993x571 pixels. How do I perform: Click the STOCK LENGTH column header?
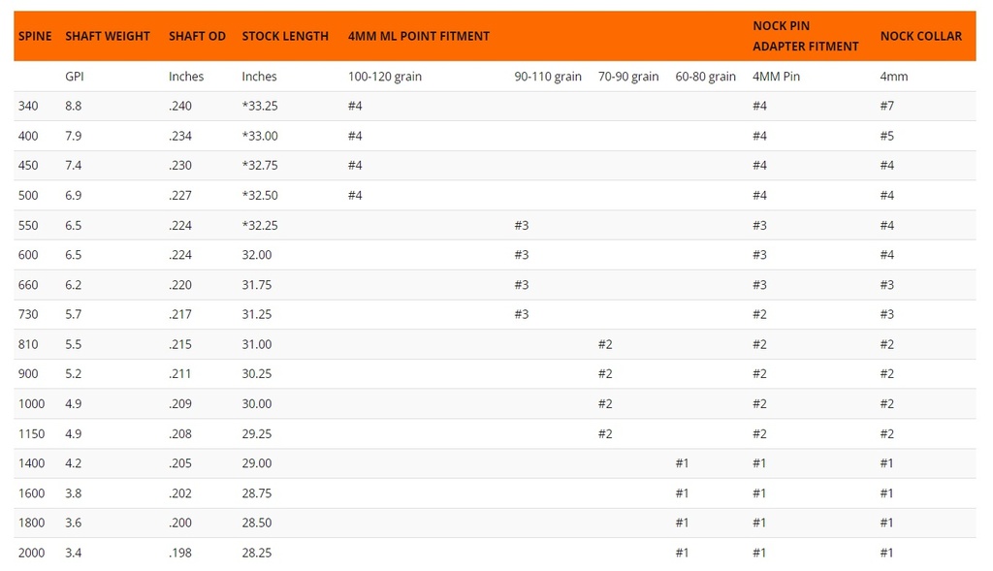[x=284, y=36]
